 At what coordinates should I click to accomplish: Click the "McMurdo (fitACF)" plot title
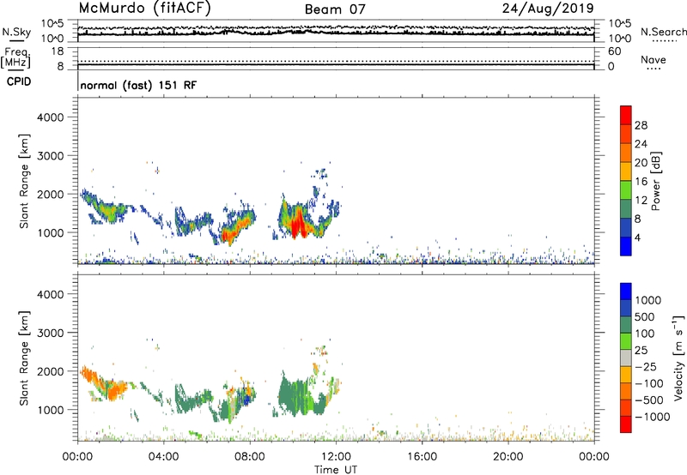click(144, 9)
